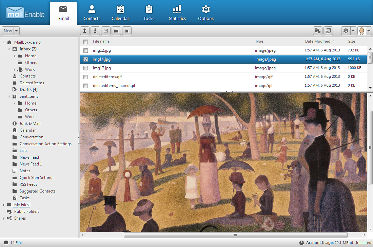Click the Junk E-Mail warning icon
This screenshot has height=247, width=373.
[15, 123]
